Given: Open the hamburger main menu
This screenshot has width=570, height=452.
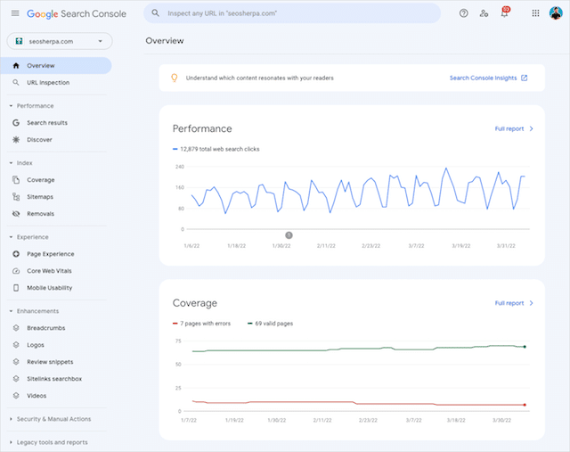Looking at the screenshot, I should [15, 13].
